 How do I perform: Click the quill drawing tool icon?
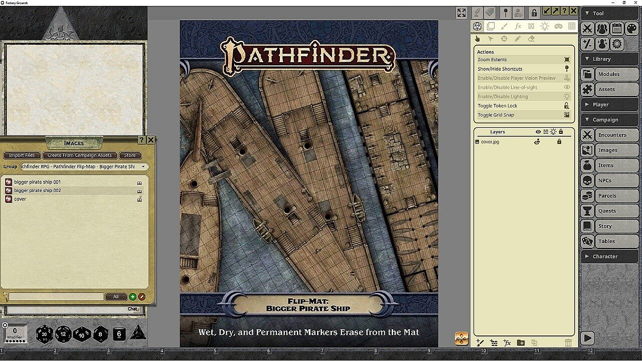tap(477, 13)
